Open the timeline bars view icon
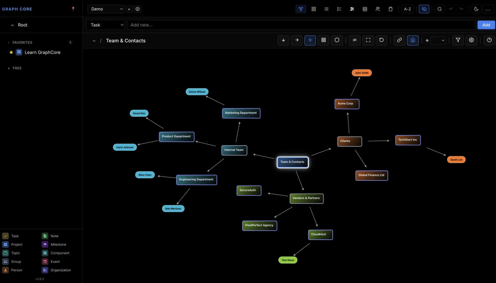Screen dimensions: 496x283 coord(352,9)
